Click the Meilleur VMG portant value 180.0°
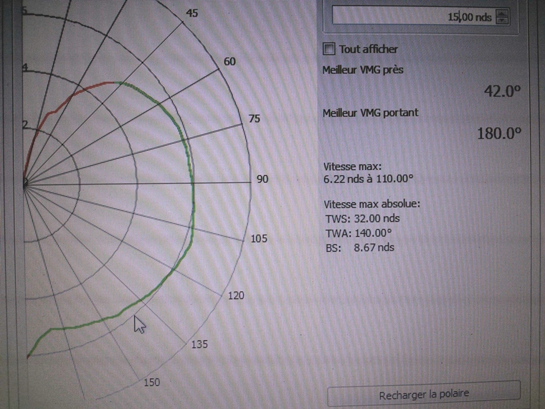 pos(498,133)
